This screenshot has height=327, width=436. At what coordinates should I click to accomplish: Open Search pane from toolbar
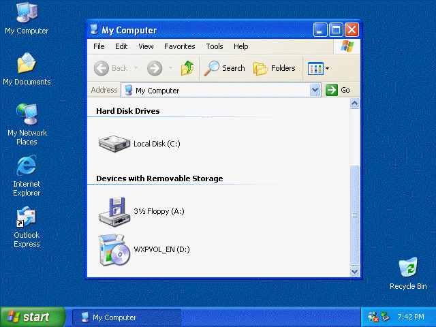point(224,68)
